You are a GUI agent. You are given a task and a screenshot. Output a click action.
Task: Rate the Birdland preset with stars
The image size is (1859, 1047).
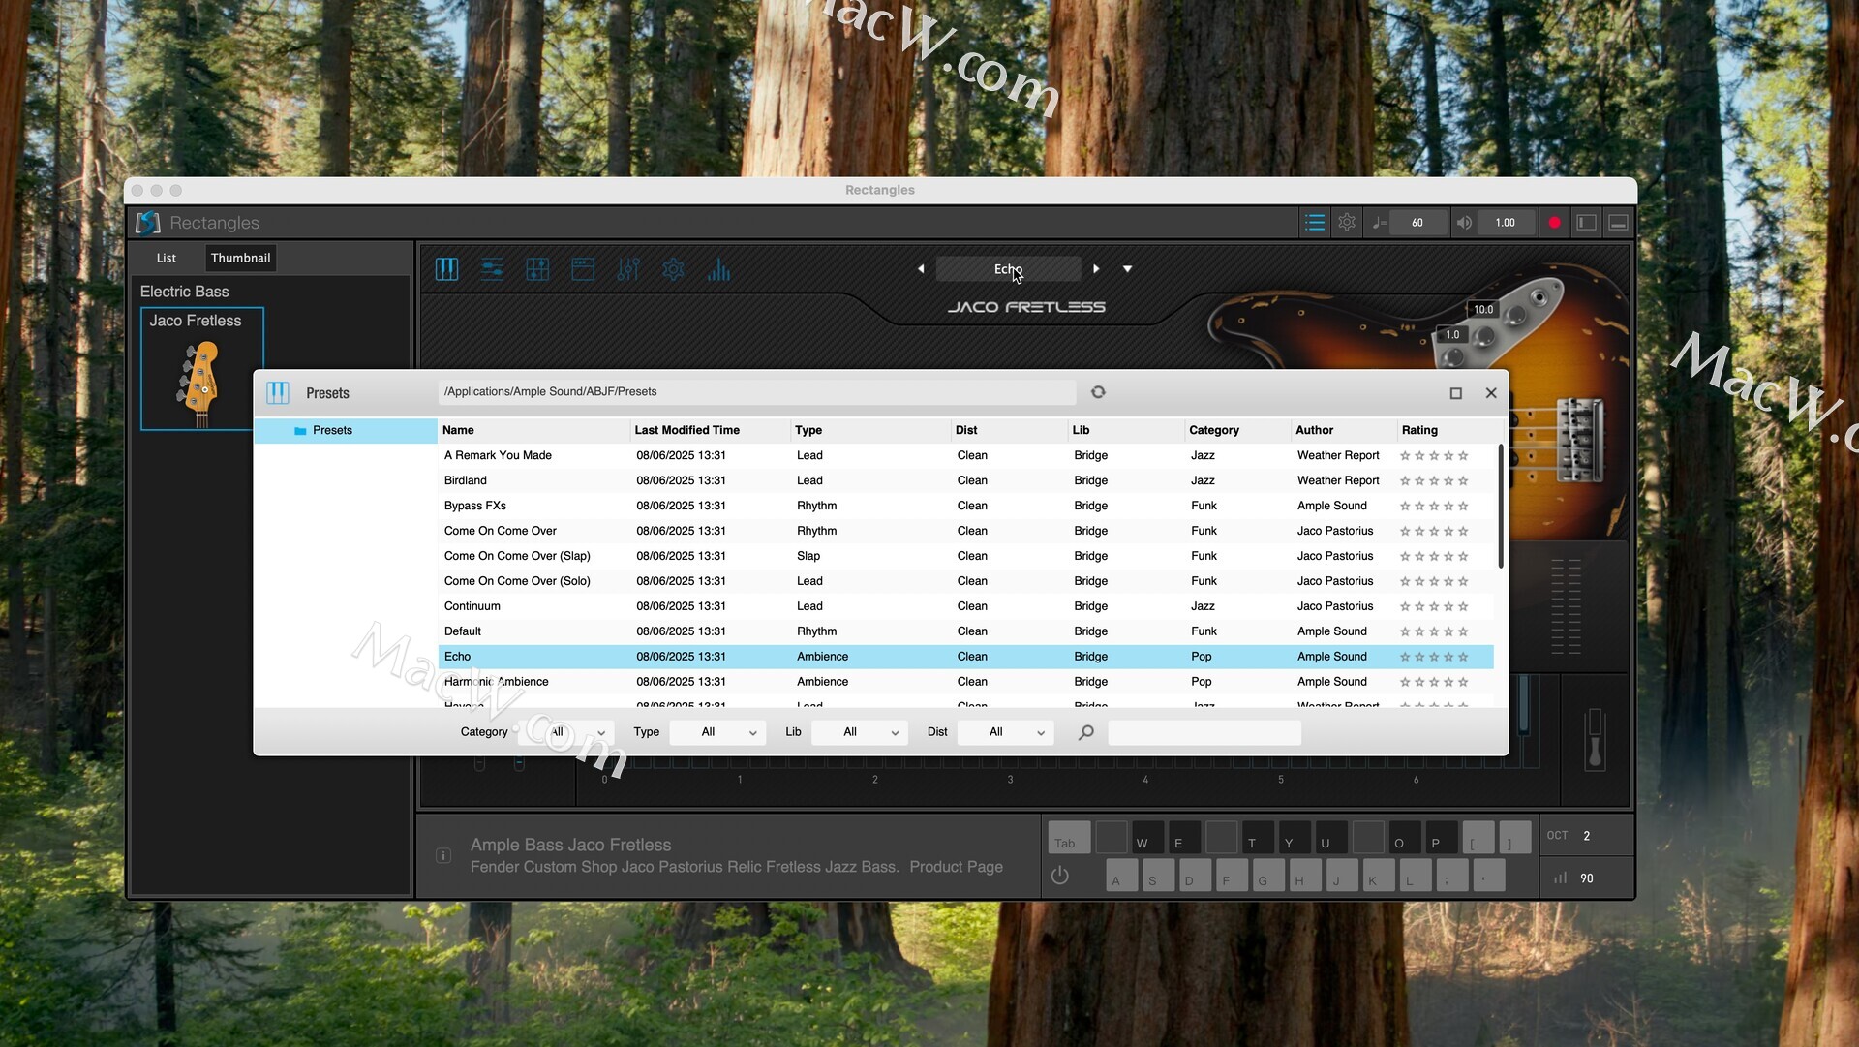1434,480
